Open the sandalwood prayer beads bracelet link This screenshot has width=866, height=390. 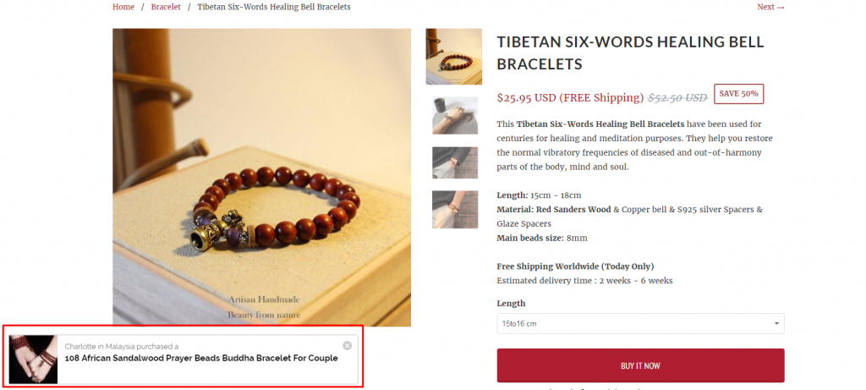click(x=201, y=358)
